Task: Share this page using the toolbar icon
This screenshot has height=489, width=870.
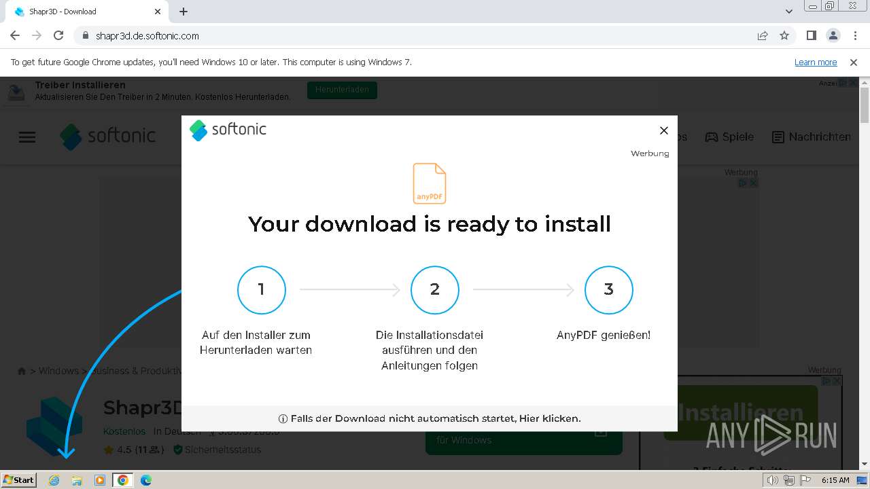Action: [x=763, y=35]
